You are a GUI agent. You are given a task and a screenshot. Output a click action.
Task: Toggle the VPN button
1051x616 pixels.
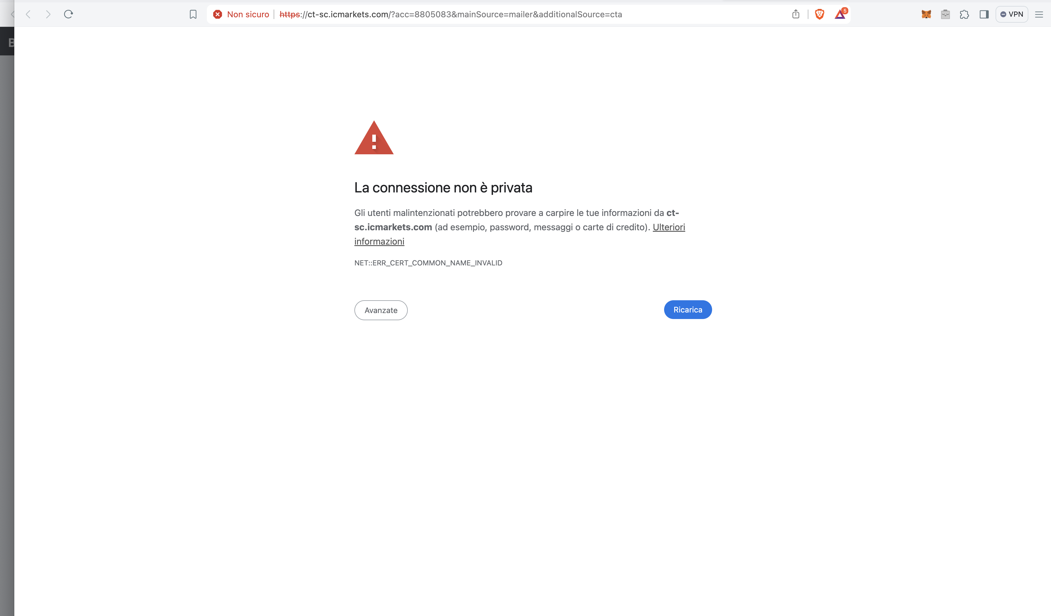pos(1012,14)
